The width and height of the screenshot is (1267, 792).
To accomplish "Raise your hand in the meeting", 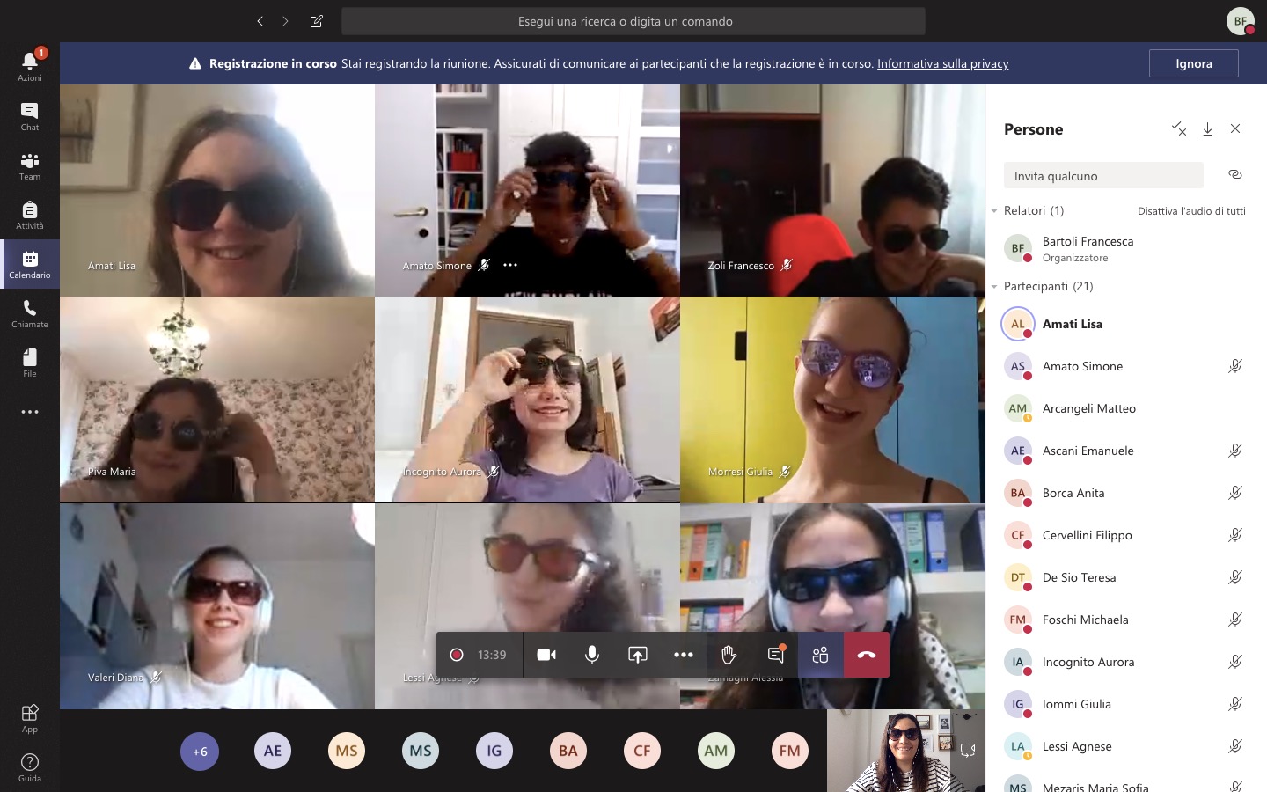I will 729,655.
